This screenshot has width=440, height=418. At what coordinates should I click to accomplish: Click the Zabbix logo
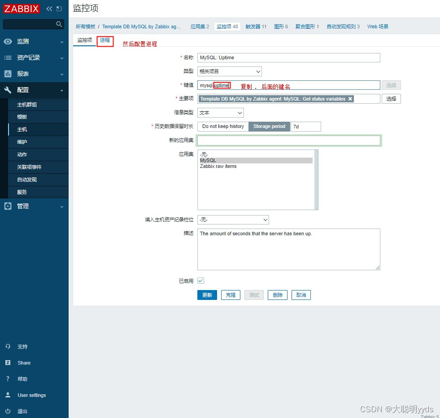point(22,9)
